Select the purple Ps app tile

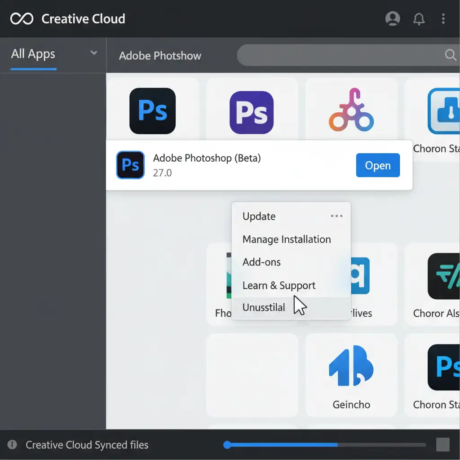[x=252, y=112]
